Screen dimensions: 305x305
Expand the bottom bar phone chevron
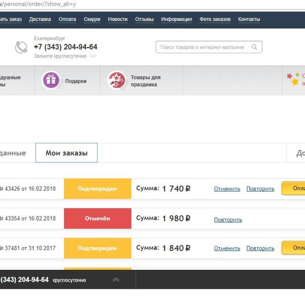click(116, 280)
